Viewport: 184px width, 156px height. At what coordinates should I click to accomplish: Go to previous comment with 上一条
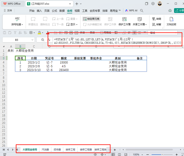pyautogui.click(x=58, y=19)
